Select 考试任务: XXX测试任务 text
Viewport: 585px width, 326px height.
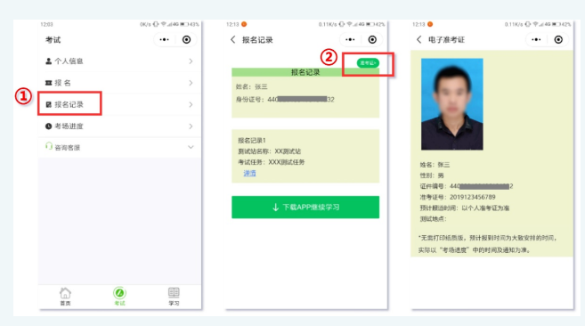coord(272,162)
